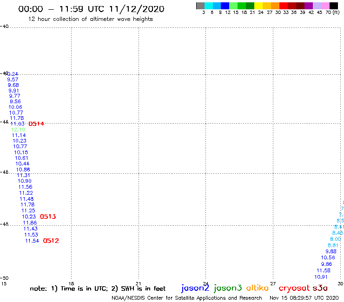344x302 pixels.
Task: Click the wave height value 11.58
Action: pos(324,270)
